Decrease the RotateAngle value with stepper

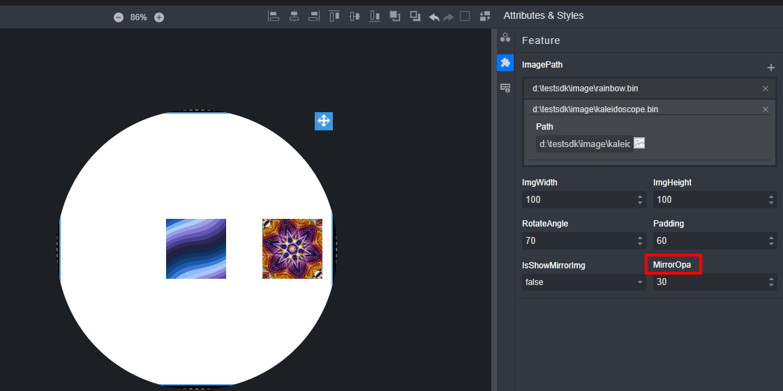(640, 245)
